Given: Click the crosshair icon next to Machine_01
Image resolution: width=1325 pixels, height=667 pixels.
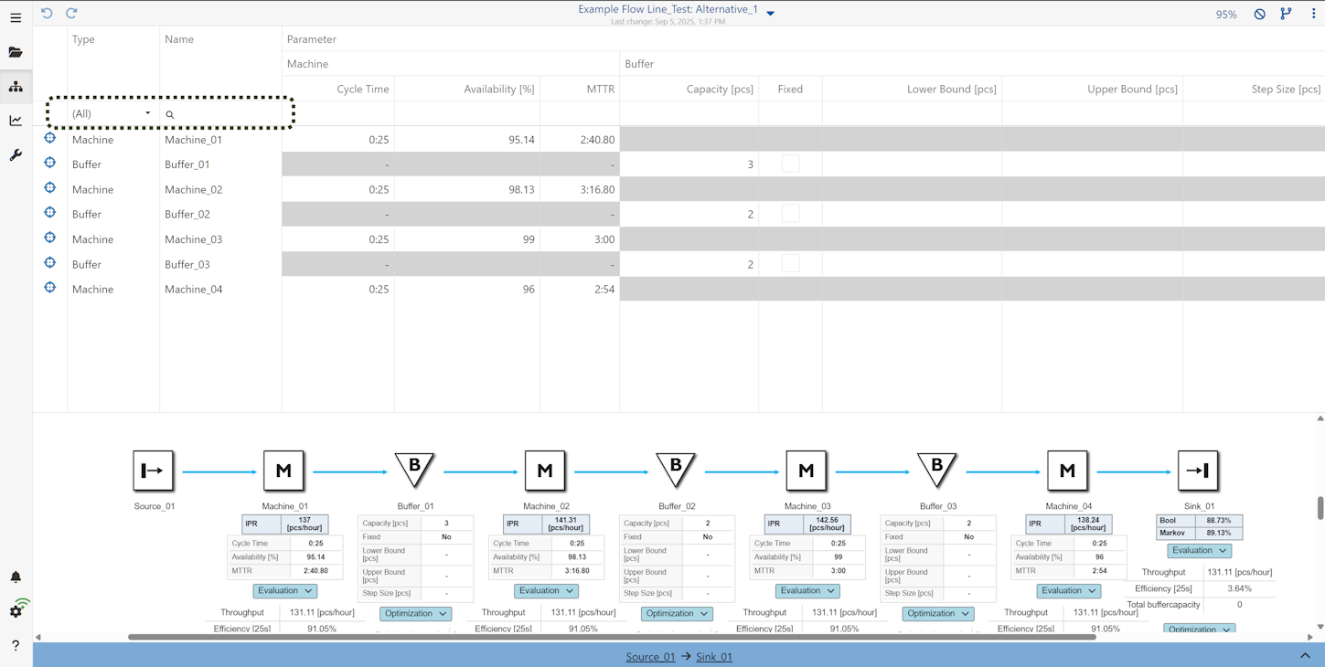Looking at the screenshot, I should pos(50,137).
